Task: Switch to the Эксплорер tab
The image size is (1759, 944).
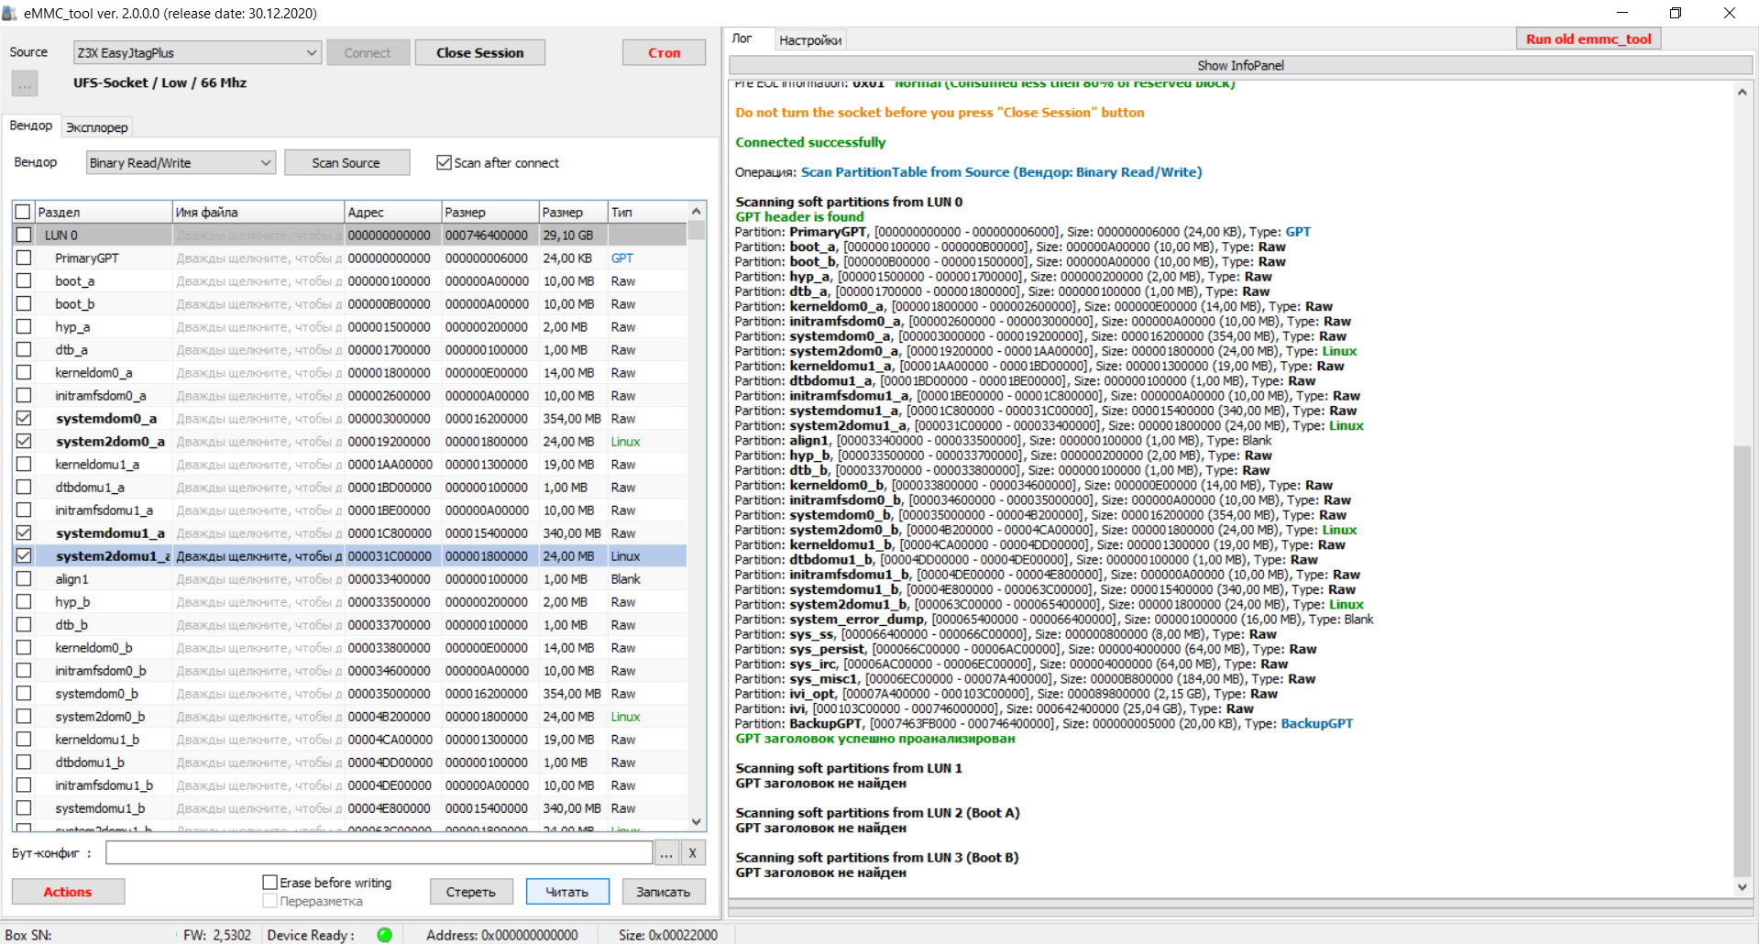Action: [97, 127]
